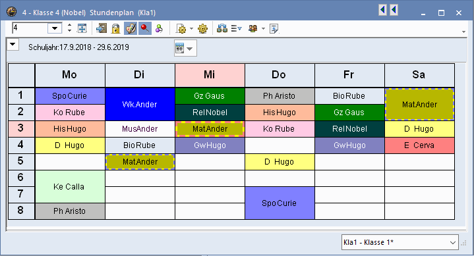Open the calendar date picker icon
This screenshot has height=256, width=474.
click(x=180, y=48)
